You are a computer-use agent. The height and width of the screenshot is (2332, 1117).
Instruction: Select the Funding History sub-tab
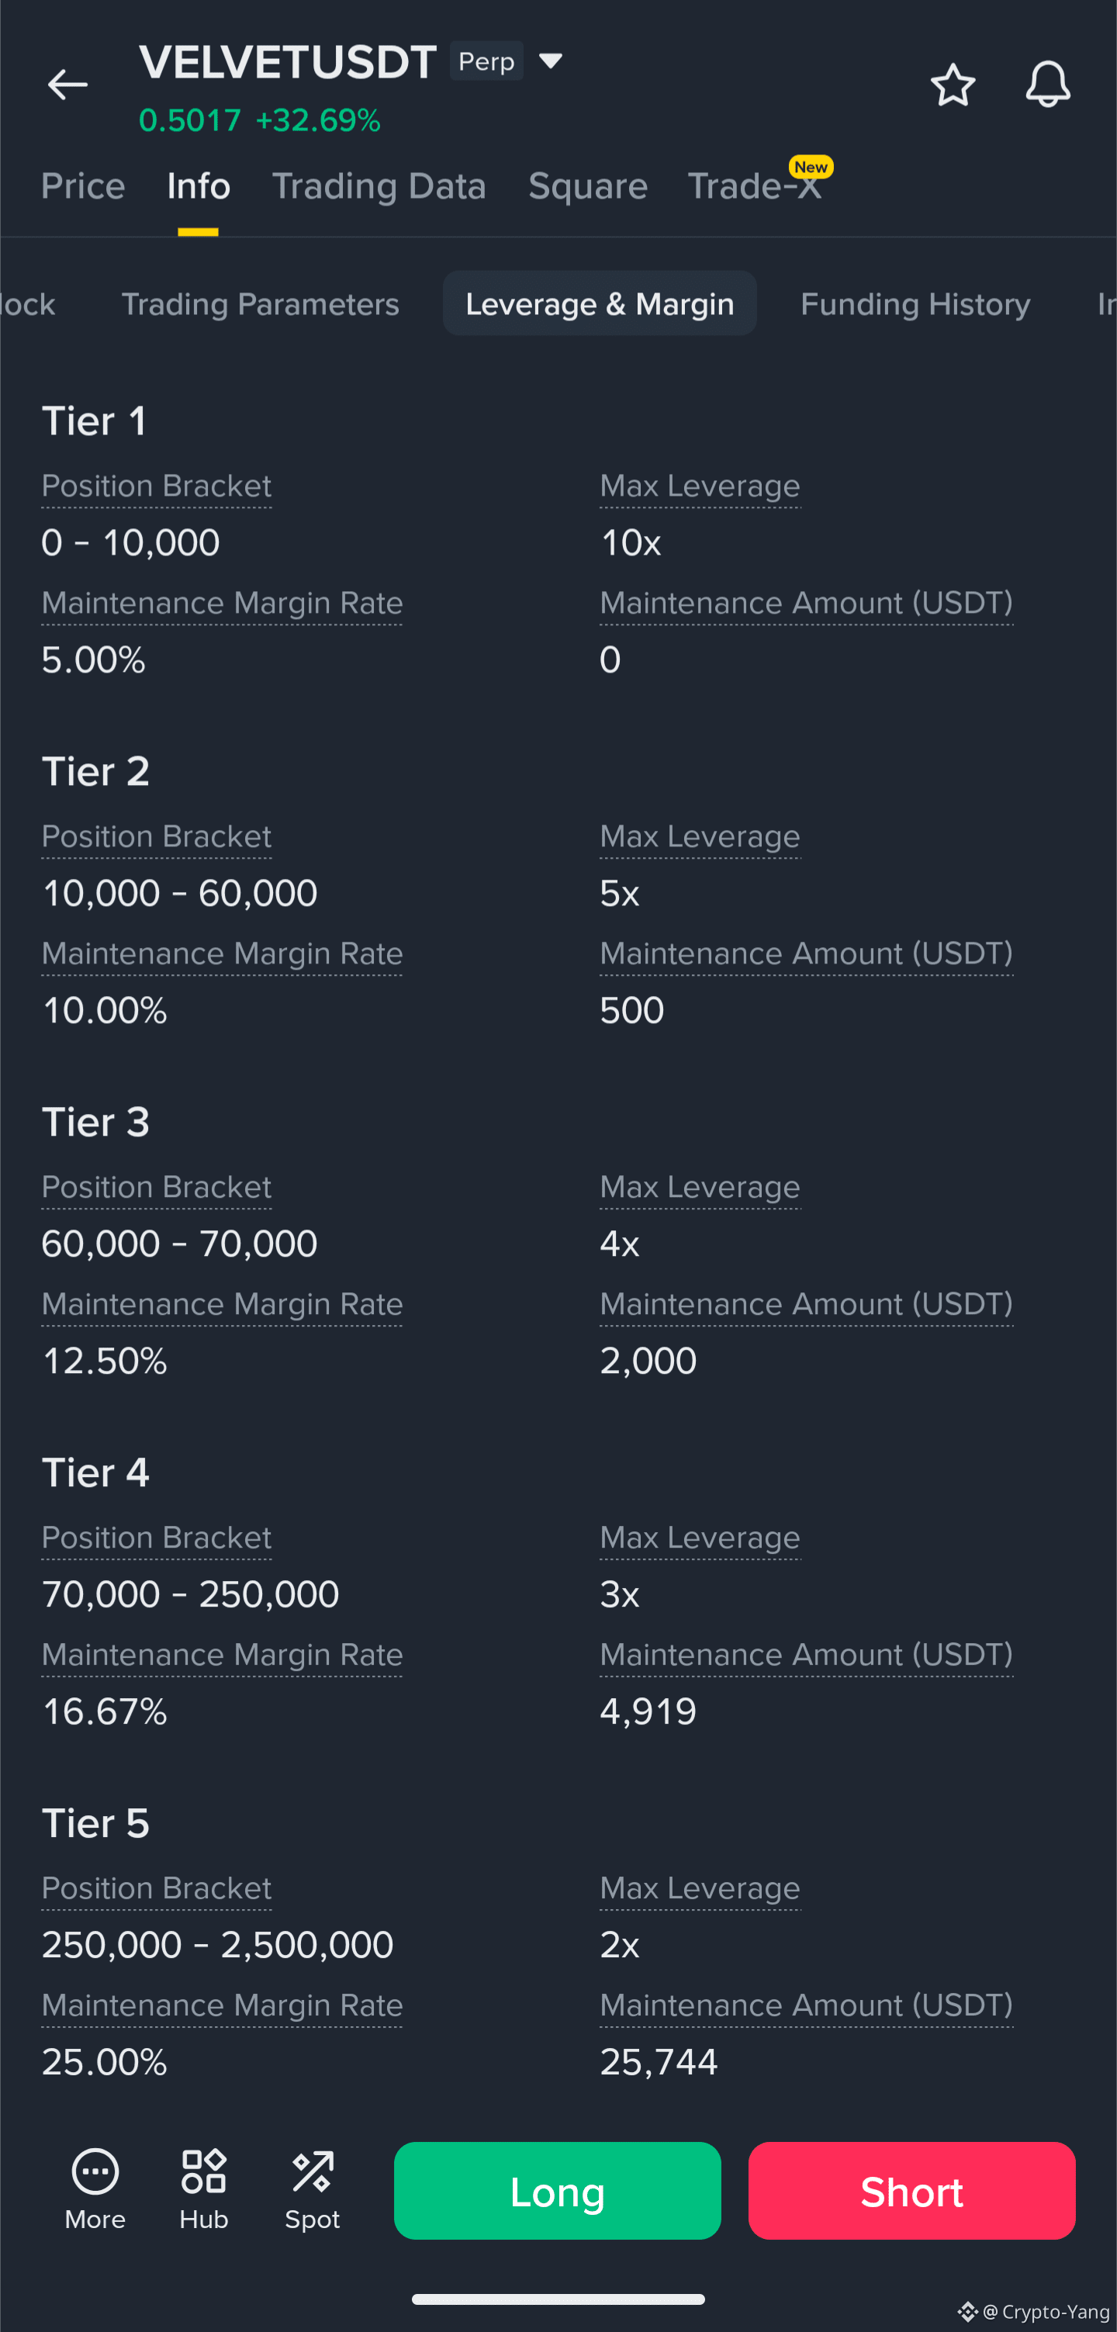point(915,304)
